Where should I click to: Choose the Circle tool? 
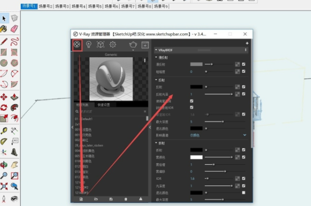[x=4, y=63]
